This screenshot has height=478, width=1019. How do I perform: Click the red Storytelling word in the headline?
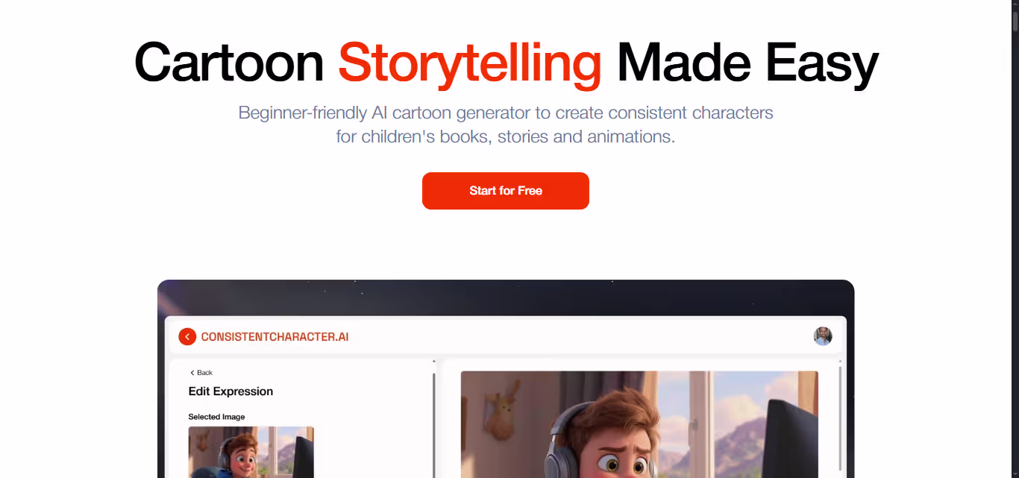click(470, 63)
